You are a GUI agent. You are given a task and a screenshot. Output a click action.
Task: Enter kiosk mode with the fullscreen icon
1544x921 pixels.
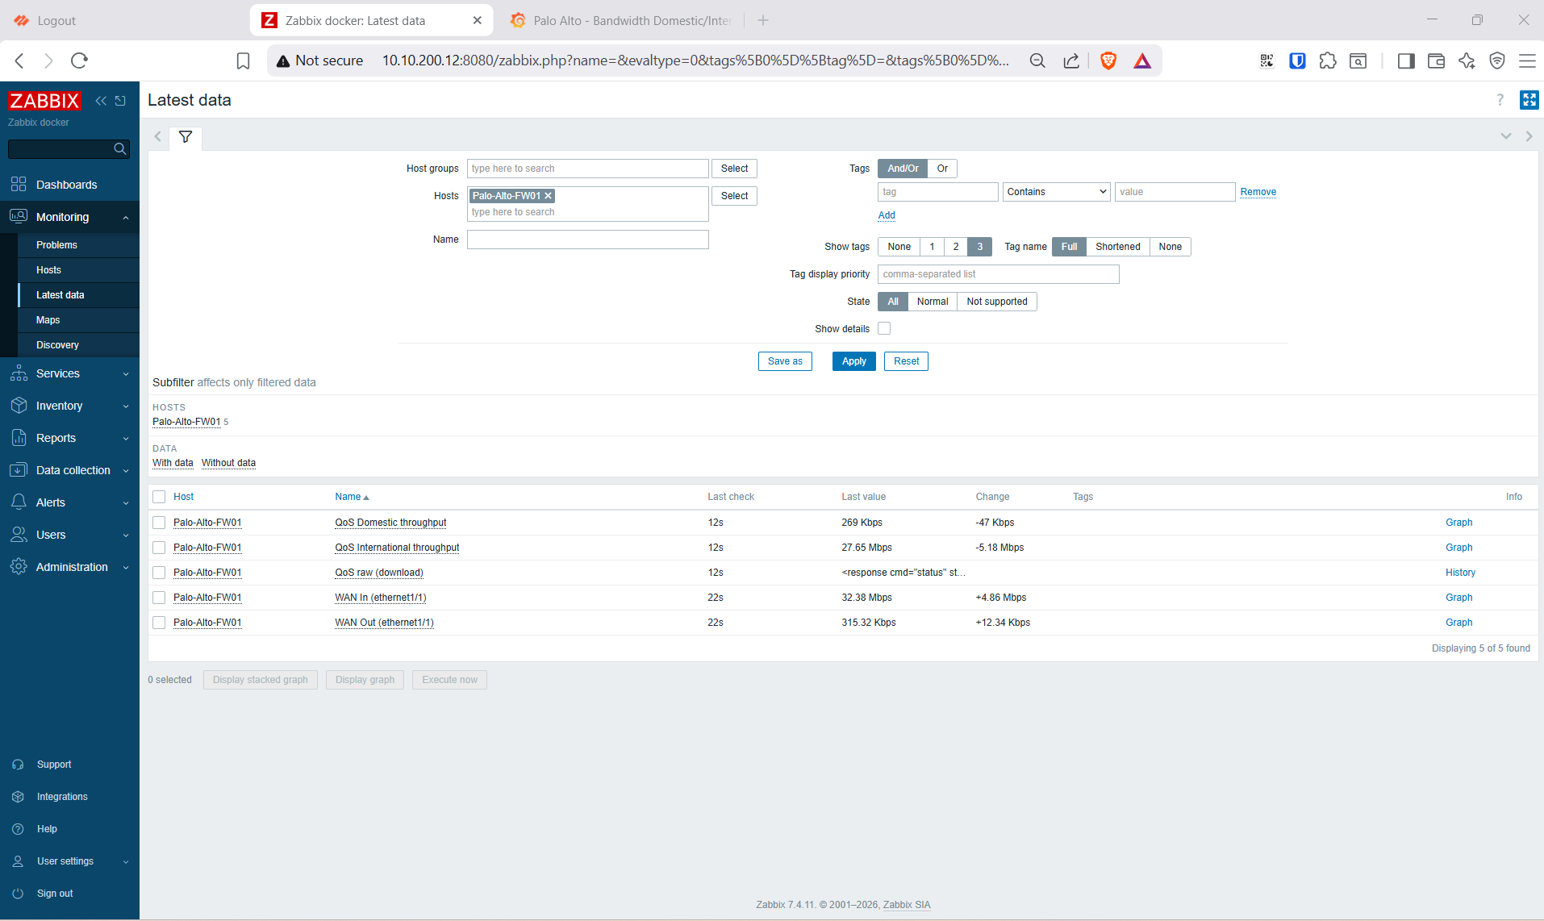click(1529, 100)
